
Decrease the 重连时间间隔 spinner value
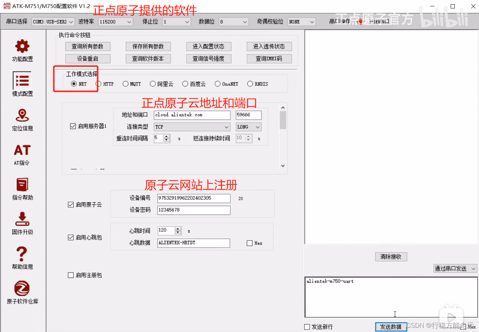(167, 140)
